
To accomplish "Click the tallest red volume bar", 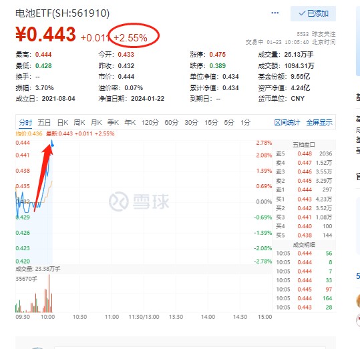I will (x=49, y=294).
